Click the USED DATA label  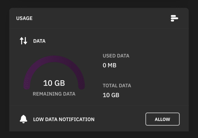coord(116,56)
